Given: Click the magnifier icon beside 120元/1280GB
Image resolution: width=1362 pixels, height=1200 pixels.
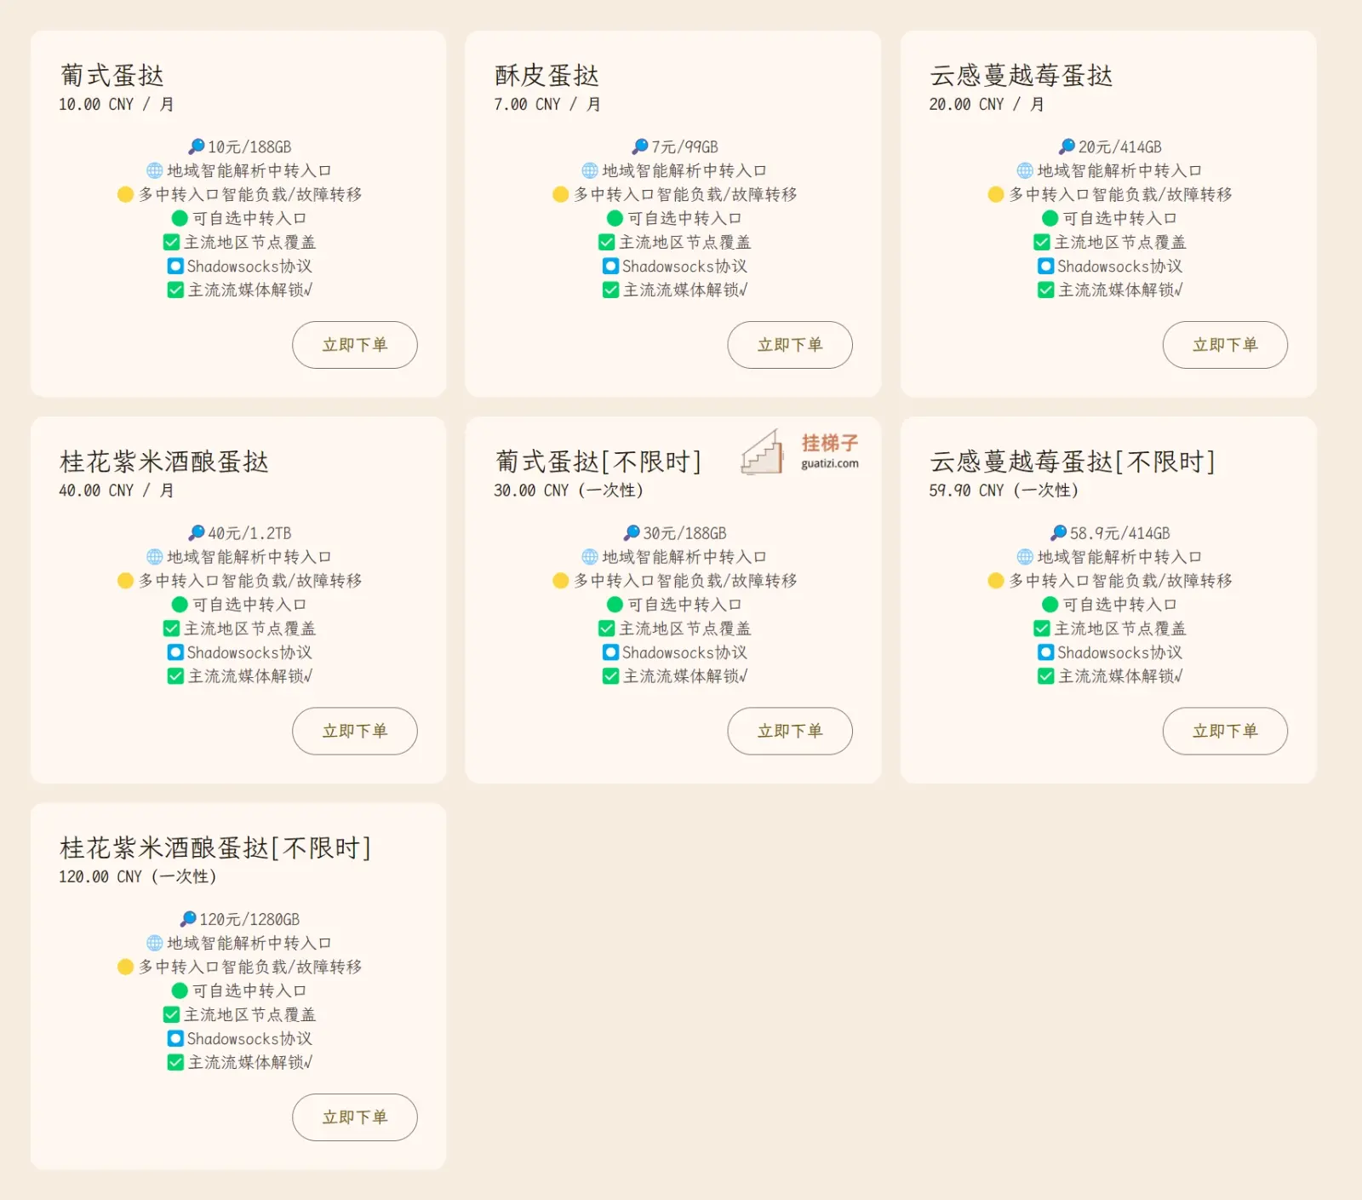Looking at the screenshot, I should coord(187,919).
